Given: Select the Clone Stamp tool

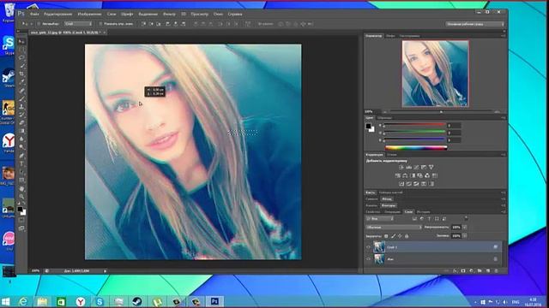Looking at the screenshot, I should pos(21,106).
